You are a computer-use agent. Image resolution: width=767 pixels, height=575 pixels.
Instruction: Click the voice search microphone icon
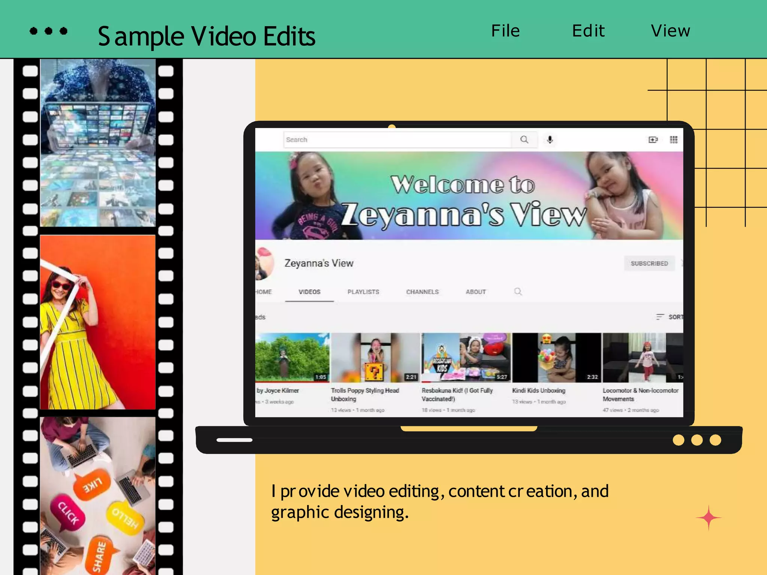[549, 140]
